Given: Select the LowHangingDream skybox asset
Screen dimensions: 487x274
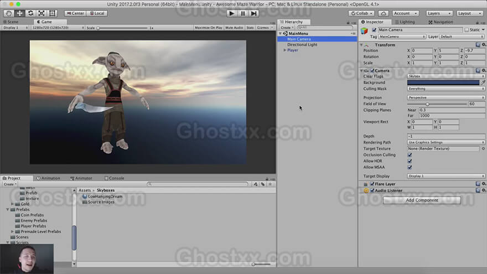Looking at the screenshot, I should pyautogui.click(x=102, y=197).
